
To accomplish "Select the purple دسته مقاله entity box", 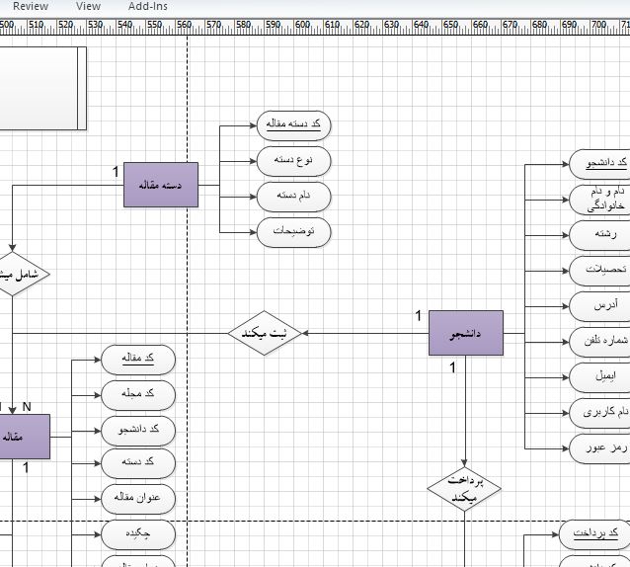I will pos(161,185).
